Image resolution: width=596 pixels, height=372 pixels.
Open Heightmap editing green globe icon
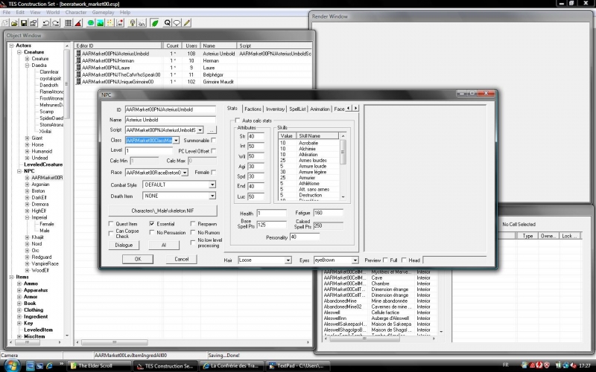coord(91,23)
